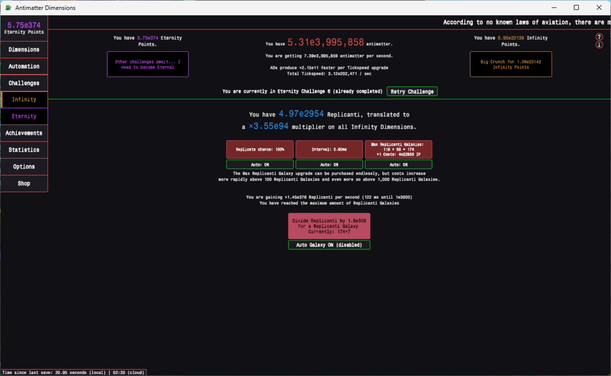Screen dimensions: 611x376
Task: Click the Eternity Challenge 6 status text
Action: click(302, 91)
